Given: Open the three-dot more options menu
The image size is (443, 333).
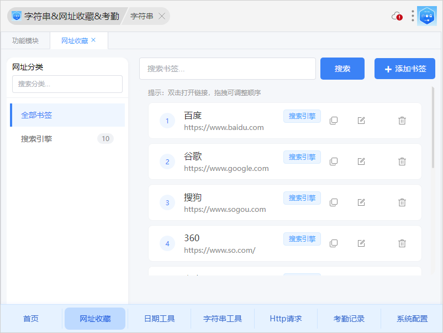Looking at the screenshot, I should pyautogui.click(x=413, y=16).
